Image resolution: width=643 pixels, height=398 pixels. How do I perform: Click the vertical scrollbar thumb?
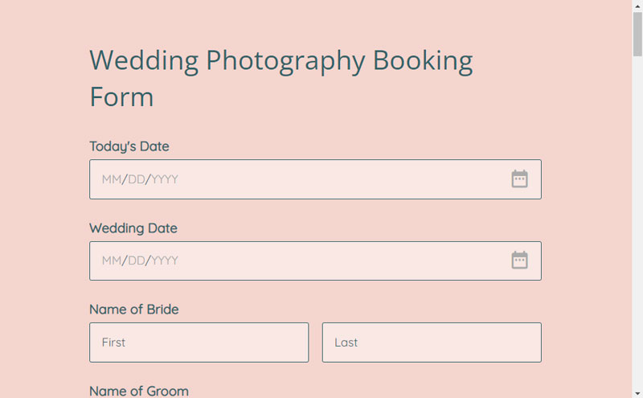[637, 34]
